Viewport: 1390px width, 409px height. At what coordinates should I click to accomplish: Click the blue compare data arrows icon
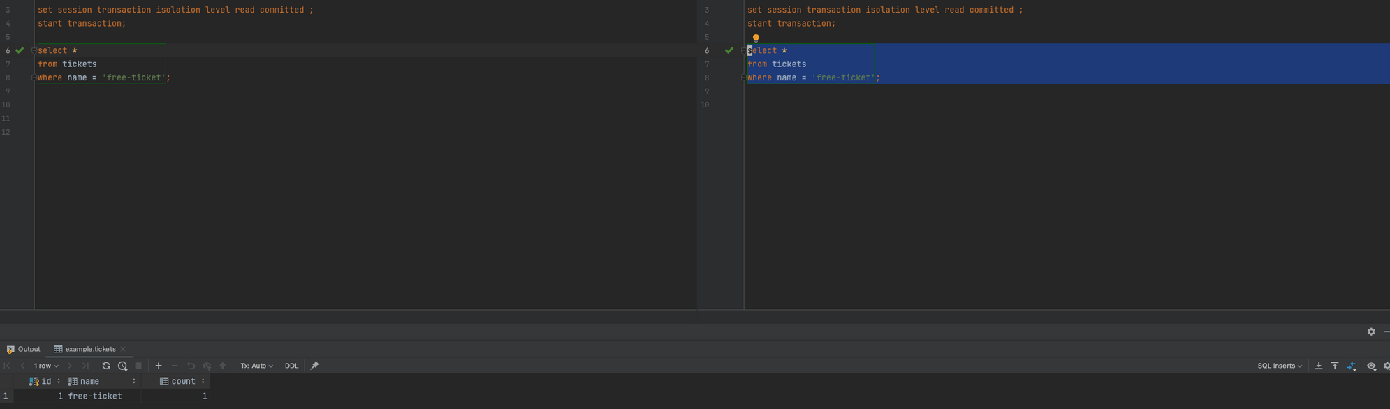1352,366
